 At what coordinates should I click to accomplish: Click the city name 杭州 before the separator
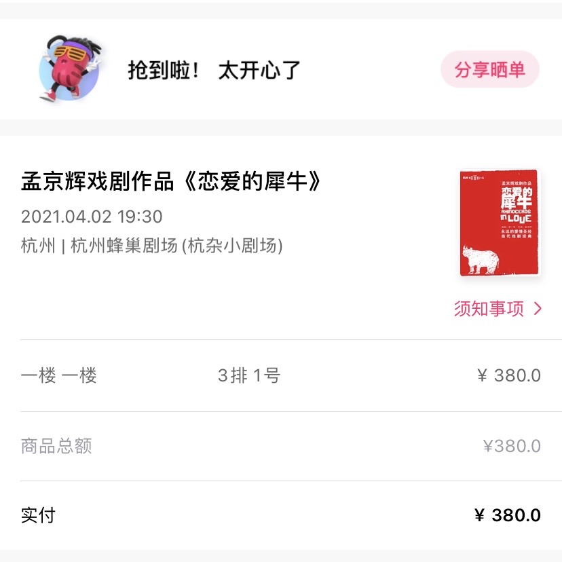(38, 245)
